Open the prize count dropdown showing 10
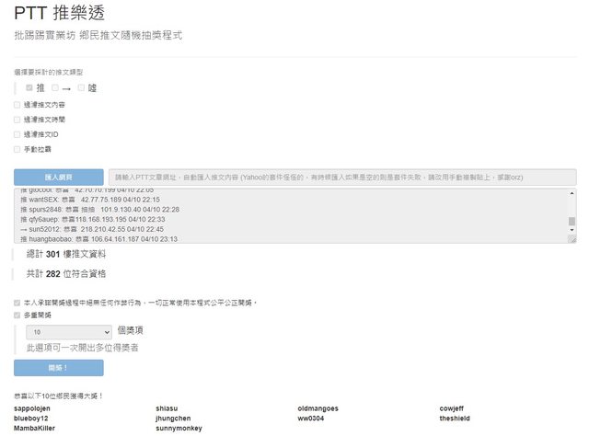This screenshot has width=589, height=436. 69,331
